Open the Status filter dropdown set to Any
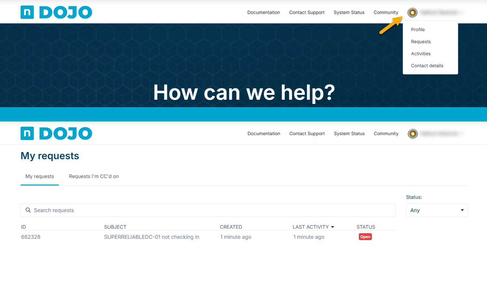The image size is (487, 281). pyautogui.click(x=437, y=210)
